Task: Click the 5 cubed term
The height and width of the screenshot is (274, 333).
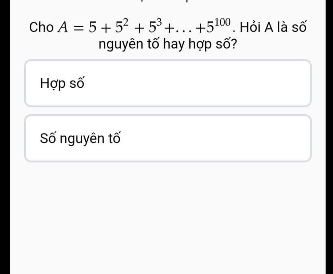Action: (x=155, y=26)
